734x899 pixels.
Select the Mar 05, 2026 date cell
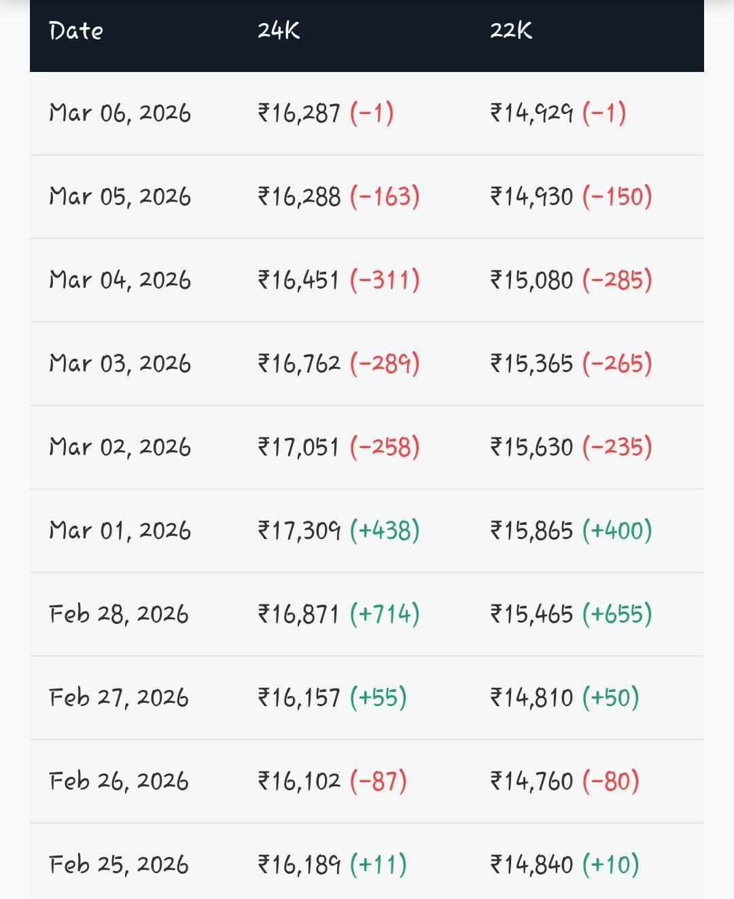[120, 197]
